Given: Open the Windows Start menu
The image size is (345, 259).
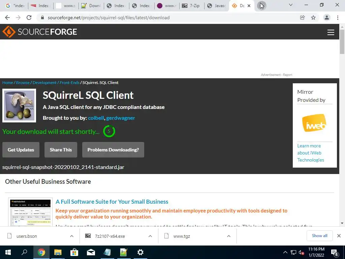Looking at the screenshot, I should [x=8, y=252].
